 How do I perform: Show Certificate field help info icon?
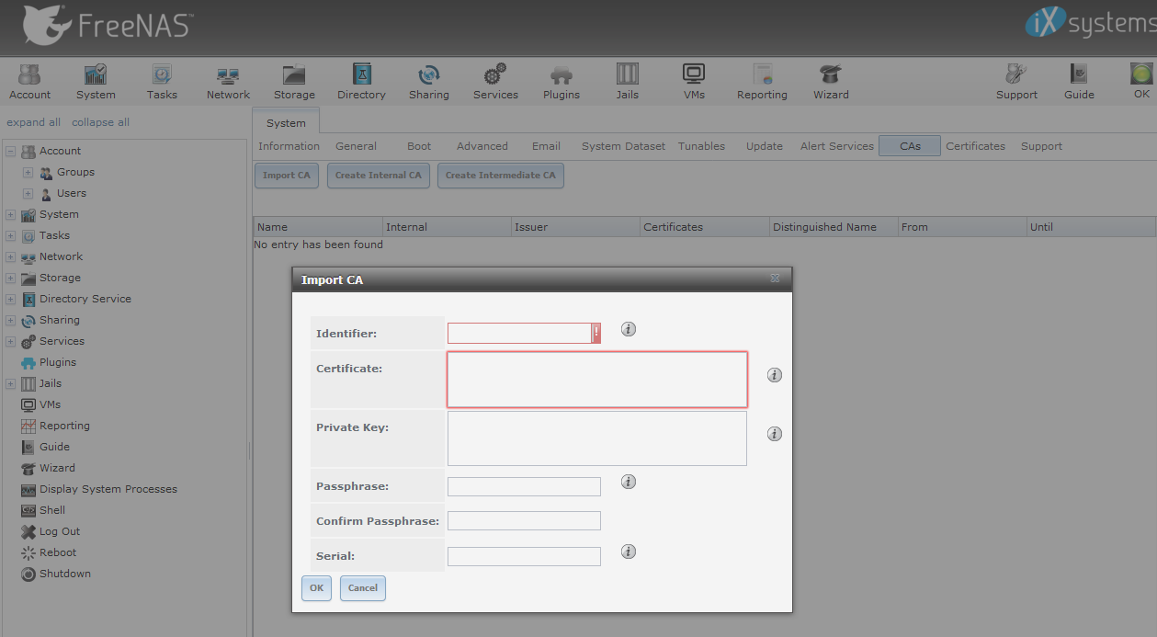point(775,375)
